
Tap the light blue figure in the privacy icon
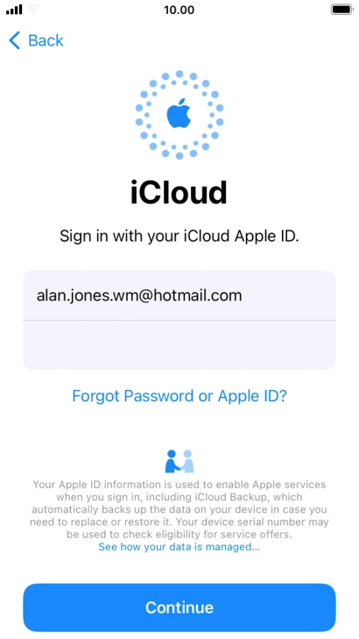pos(187,462)
